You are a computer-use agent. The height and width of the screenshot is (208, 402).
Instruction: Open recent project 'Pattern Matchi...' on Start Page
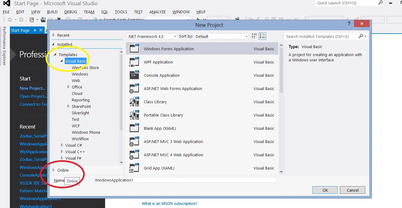coord(33,191)
